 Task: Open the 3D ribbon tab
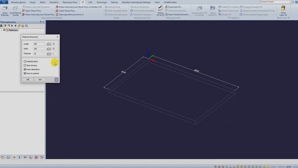click(83, 2)
